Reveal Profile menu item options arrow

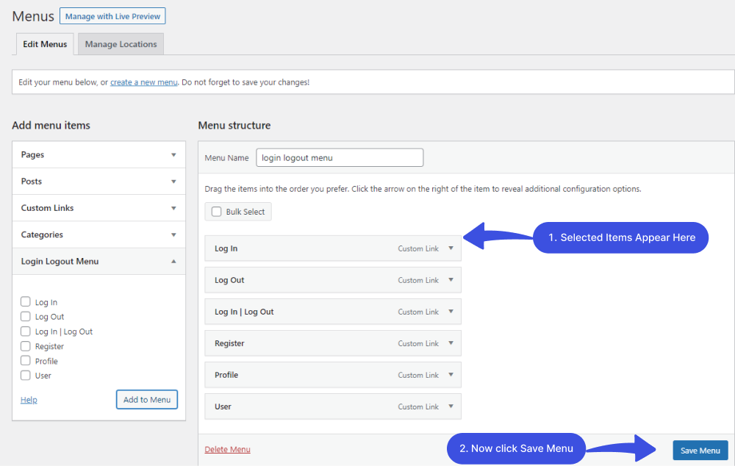(x=451, y=375)
